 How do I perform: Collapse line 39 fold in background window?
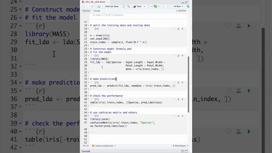[x=20, y=124]
